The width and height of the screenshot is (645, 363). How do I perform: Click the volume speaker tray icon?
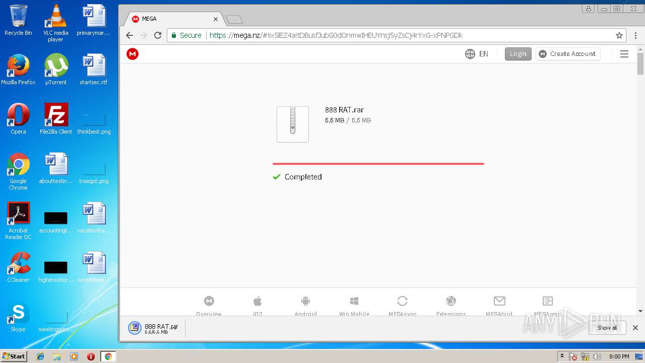point(597,356)
